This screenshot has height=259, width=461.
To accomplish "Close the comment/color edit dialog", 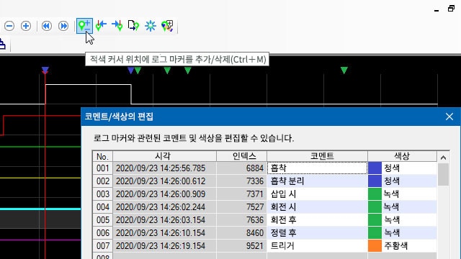I will pos(449,117).
